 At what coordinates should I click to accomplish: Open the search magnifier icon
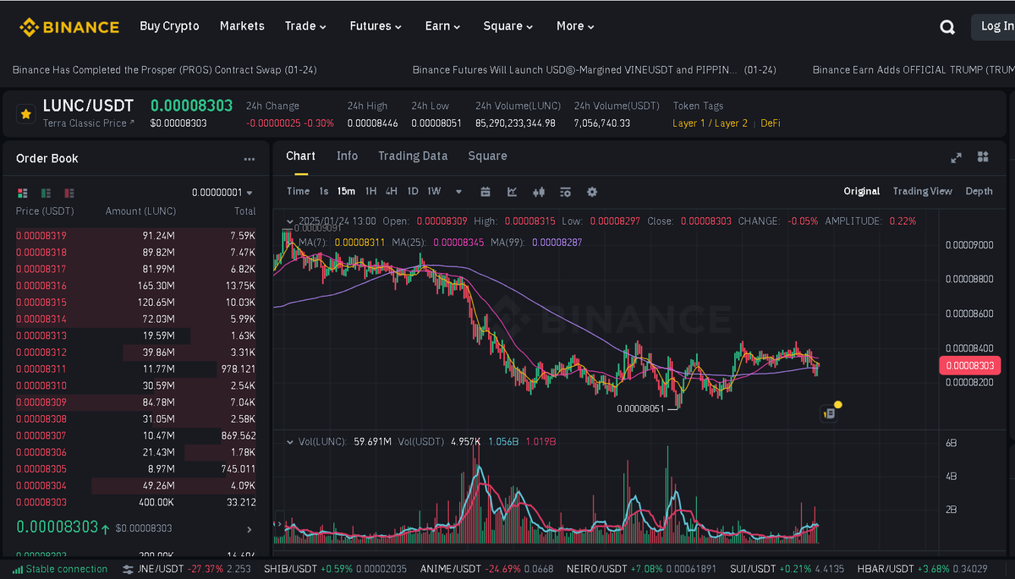pos(947,27)
